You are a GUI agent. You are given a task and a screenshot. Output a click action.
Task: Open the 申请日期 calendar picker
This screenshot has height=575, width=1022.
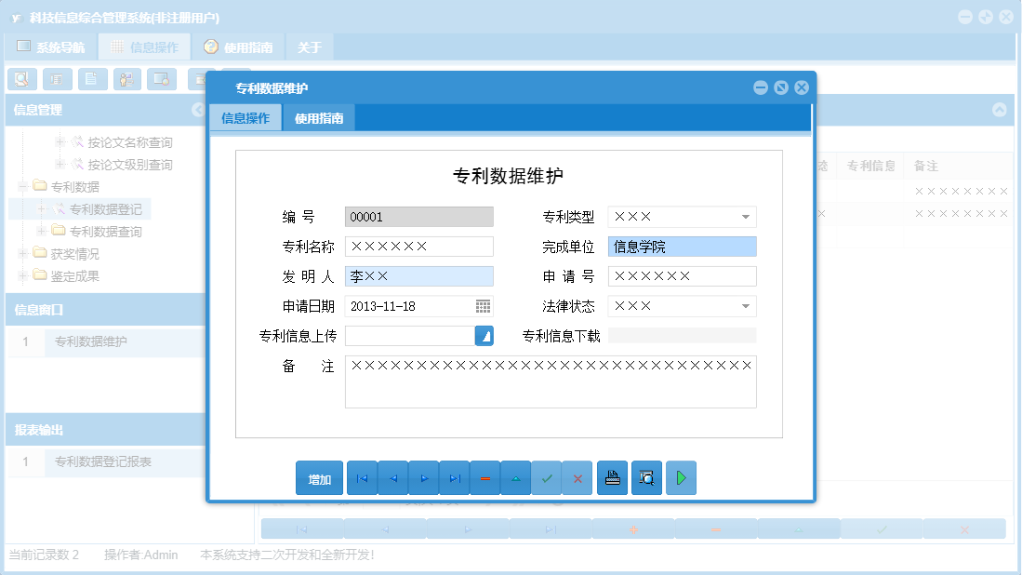coord(484,305)
